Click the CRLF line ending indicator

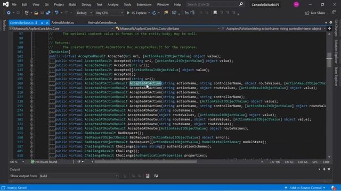coord(326,162)
